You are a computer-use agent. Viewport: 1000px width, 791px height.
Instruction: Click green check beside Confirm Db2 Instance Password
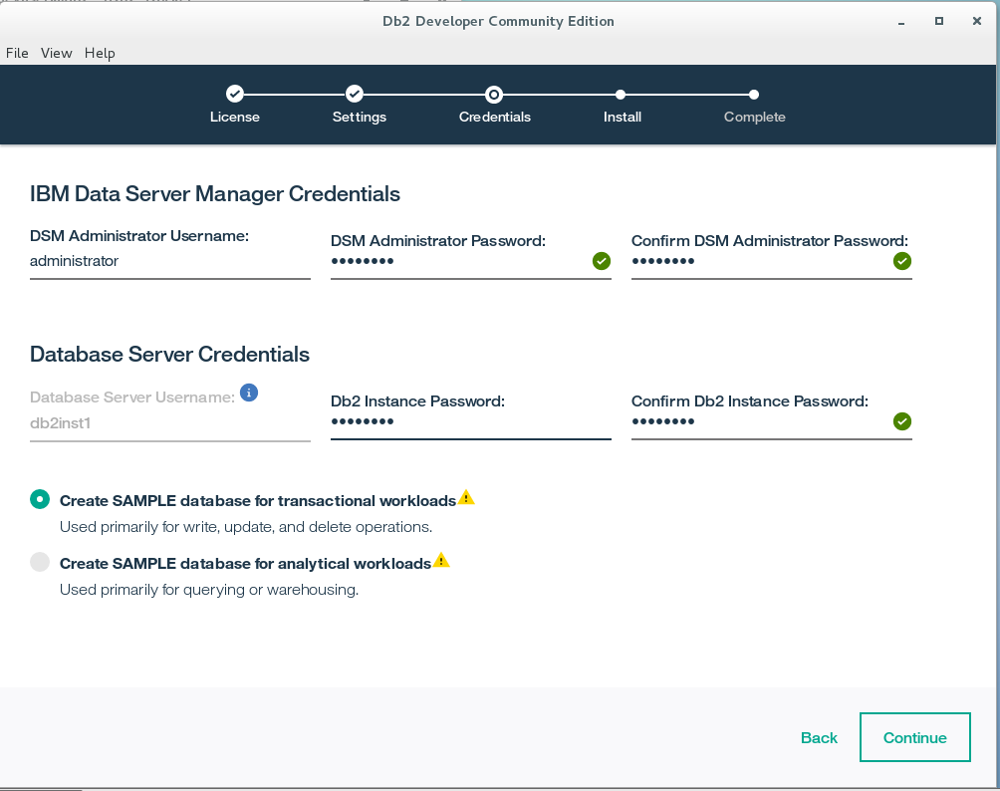click(x=902, y=421)
